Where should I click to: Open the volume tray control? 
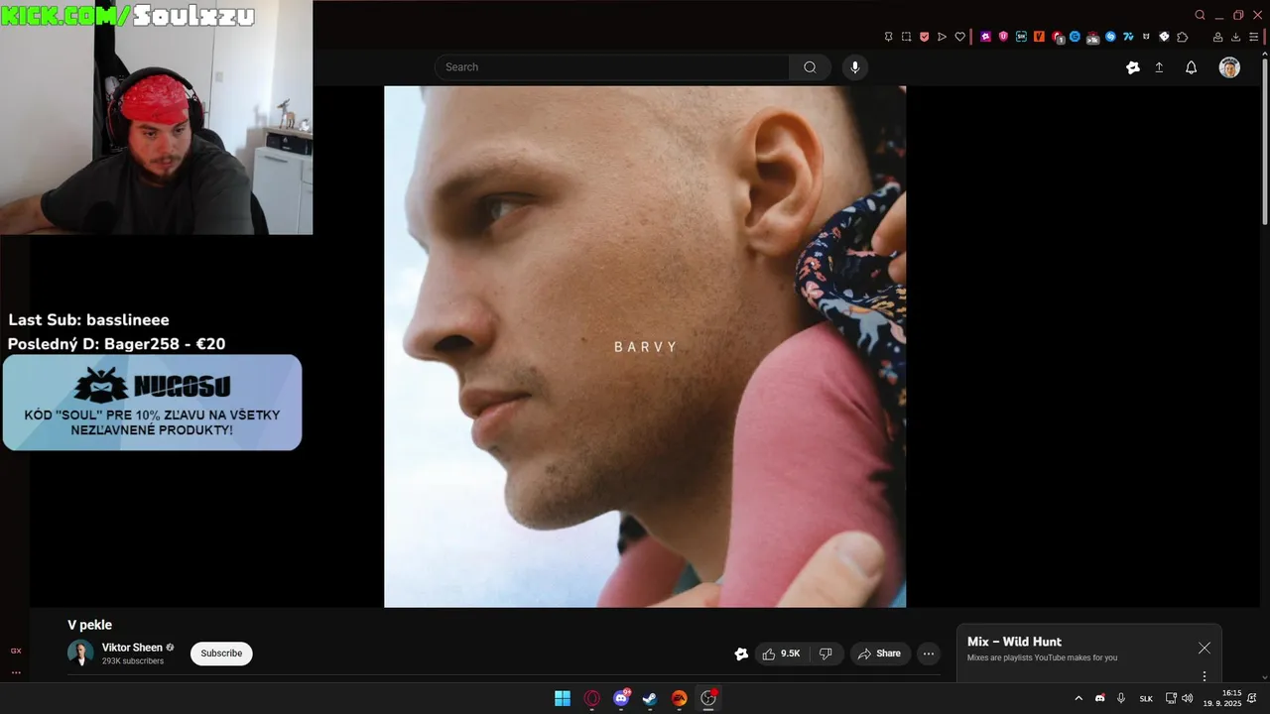point(1187,698)
